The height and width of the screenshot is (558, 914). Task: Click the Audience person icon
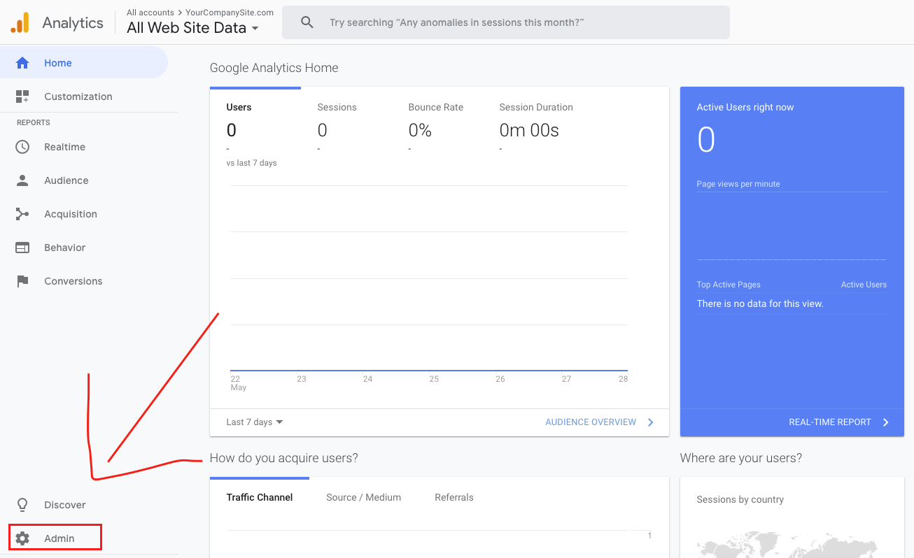point(22,180)
